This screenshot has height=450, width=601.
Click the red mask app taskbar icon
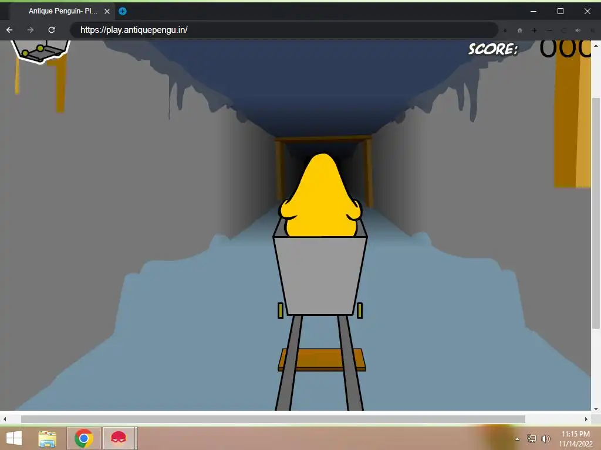click(x=119, y=438)
